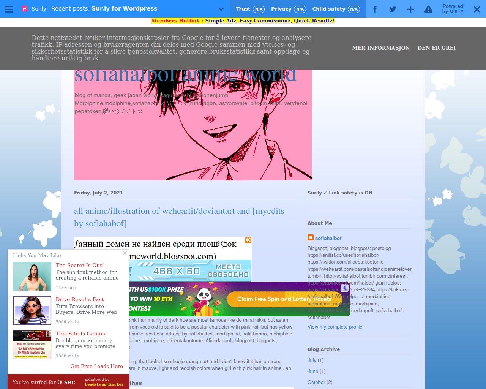Open October archive link
The image size is (486, 389).
(x=316, y=382)
